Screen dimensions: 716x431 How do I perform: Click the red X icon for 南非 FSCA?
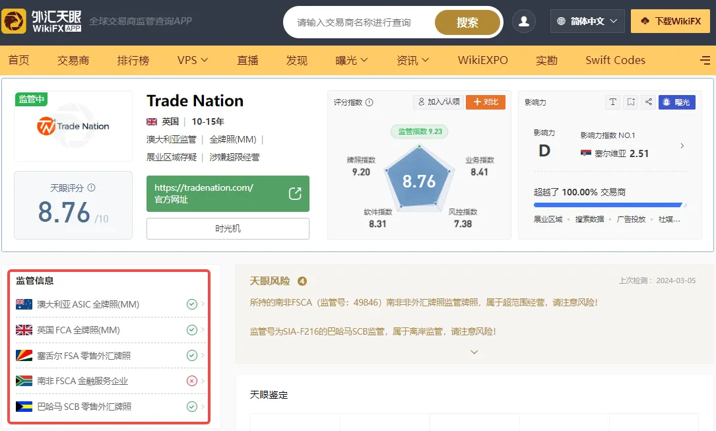coord(192,381)
